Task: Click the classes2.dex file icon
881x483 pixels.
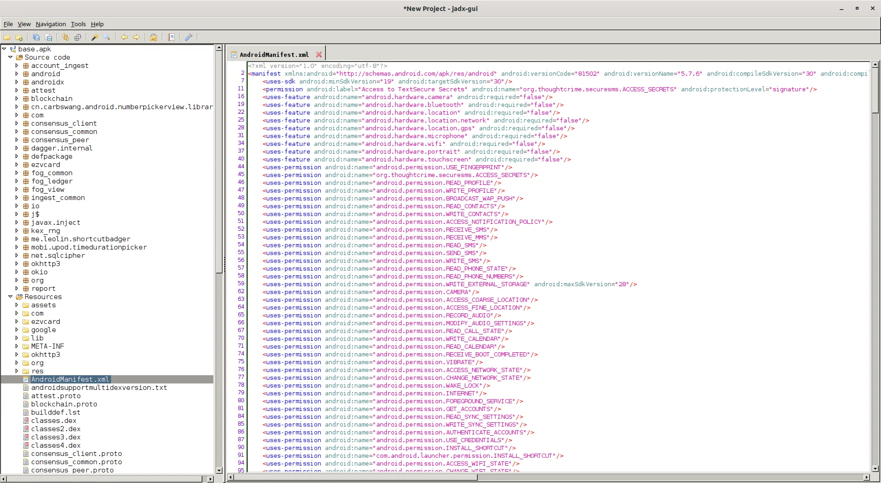Action: coord(26,429)
